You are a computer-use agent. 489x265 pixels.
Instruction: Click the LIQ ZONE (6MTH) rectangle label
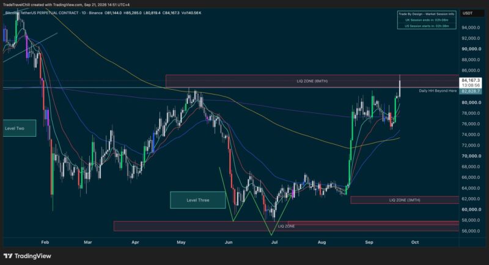312,81
